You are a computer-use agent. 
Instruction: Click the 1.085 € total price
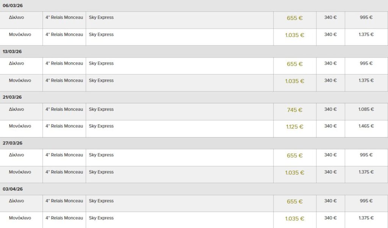click(366, 109)
